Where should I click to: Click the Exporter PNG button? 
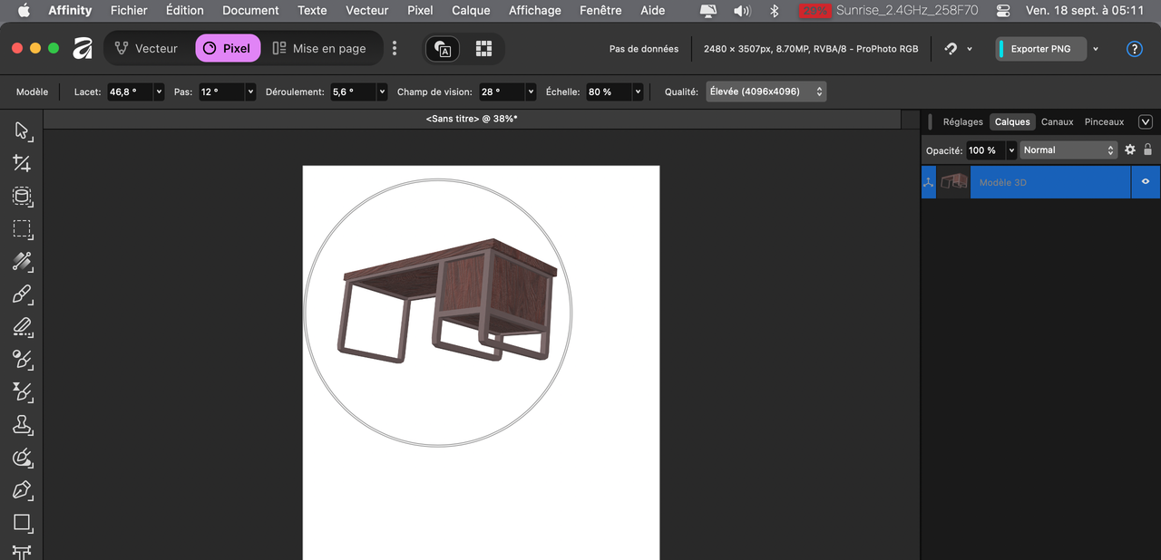(x=1040, y=49)
